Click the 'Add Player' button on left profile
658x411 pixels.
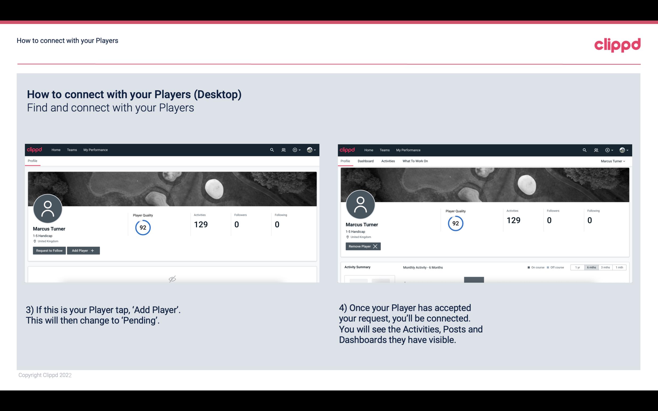click(x=83, y=250)
